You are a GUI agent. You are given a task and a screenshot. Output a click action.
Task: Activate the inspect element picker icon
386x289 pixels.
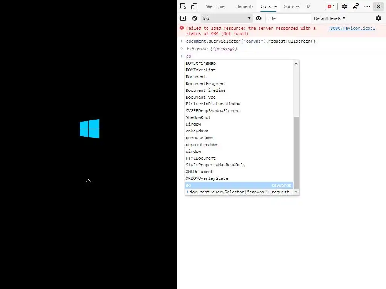pos(183,6)
